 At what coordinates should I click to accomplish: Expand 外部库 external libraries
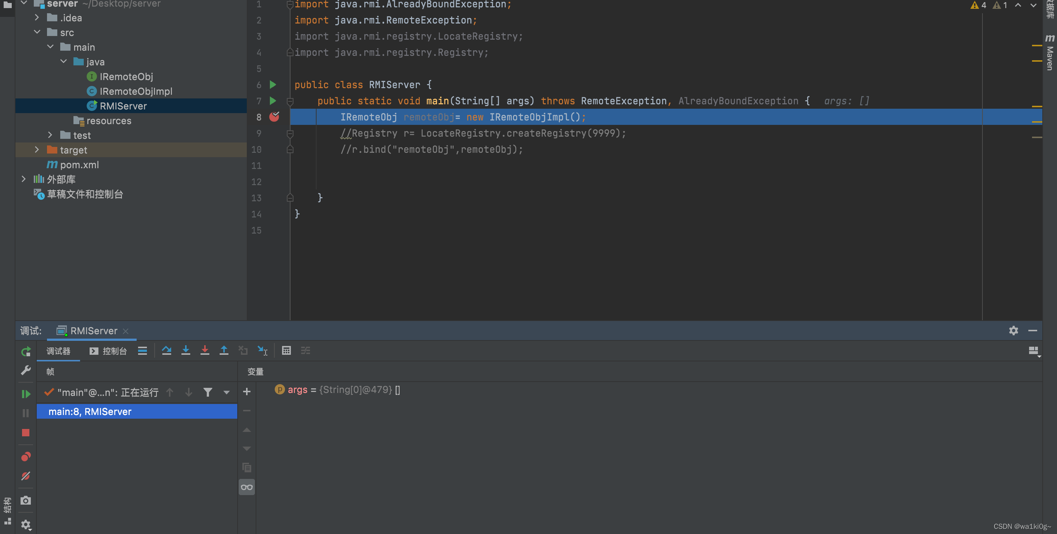pos(24,179)
